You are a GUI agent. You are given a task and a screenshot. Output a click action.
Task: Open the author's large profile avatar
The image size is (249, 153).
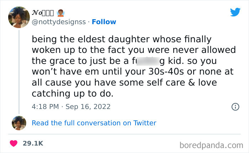tap(19, 17)
